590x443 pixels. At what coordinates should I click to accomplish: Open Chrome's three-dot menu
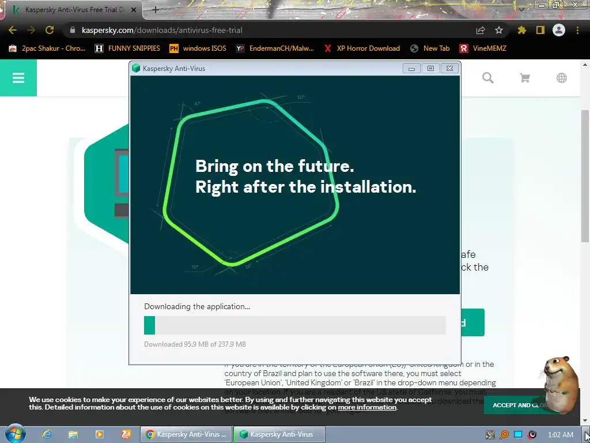pyautogui.click(x=577, y=30)
